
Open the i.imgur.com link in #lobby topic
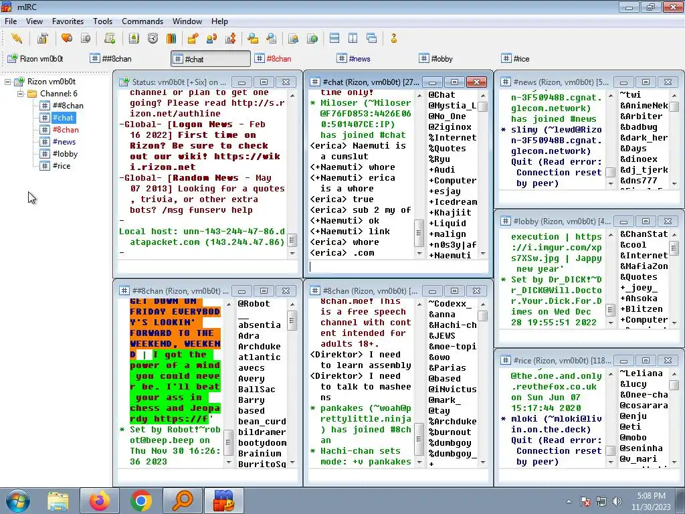(556, 248)
